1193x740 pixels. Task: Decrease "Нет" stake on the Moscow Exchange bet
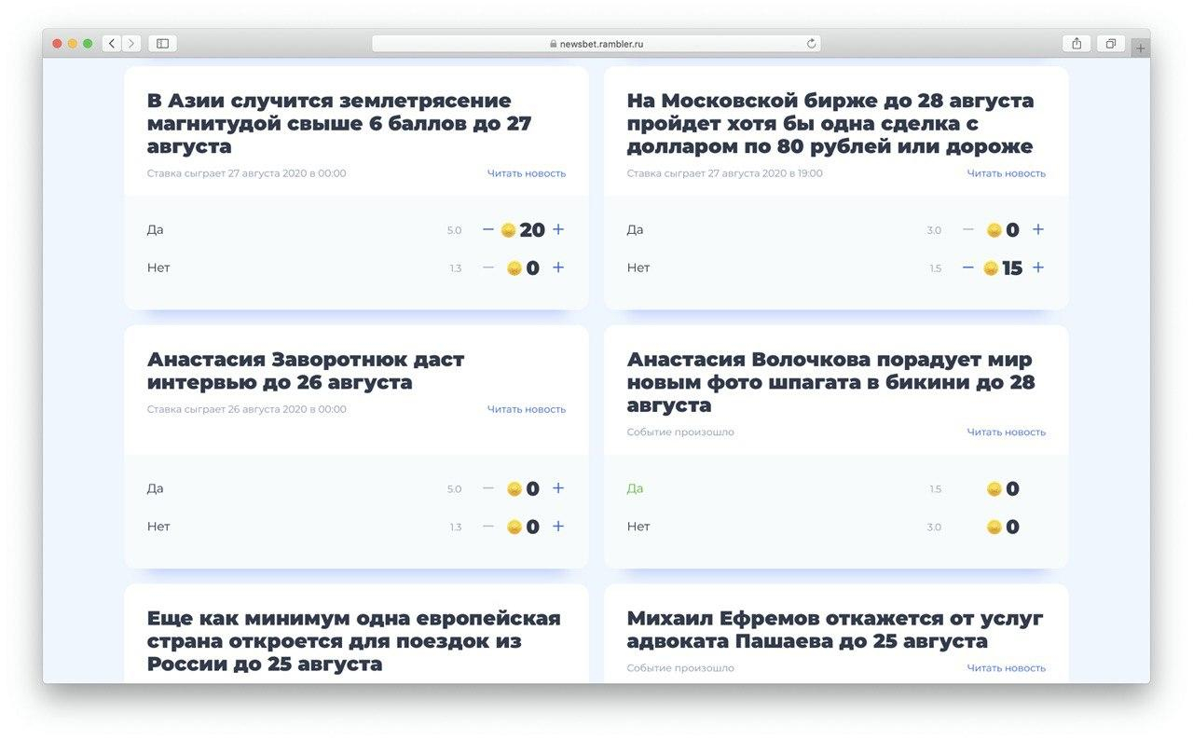[968, 267]
